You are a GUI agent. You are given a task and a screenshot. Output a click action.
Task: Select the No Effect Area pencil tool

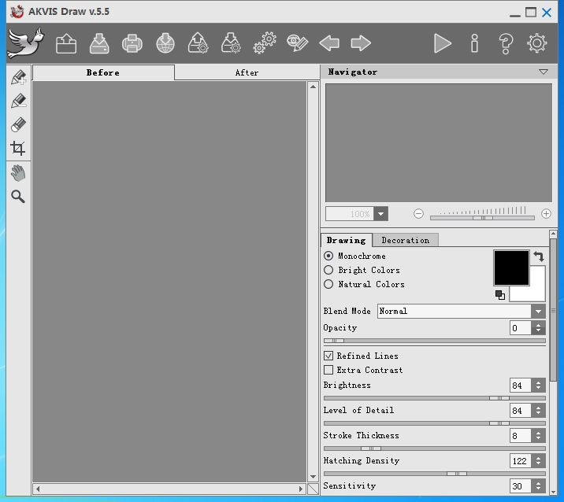[18, 101]
